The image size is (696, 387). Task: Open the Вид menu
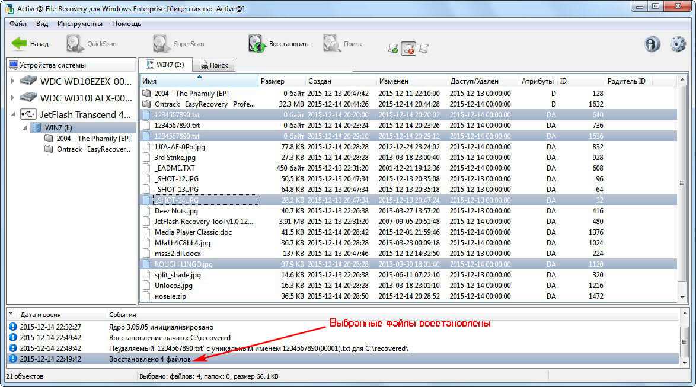click(x=42, y=24)
